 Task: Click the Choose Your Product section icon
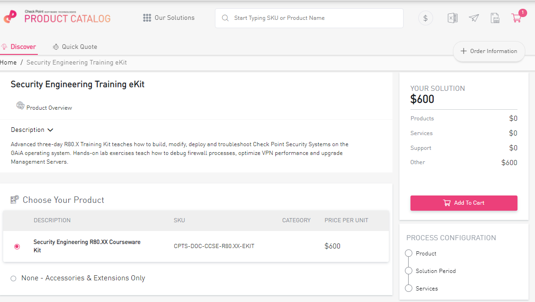pos(15,200)
